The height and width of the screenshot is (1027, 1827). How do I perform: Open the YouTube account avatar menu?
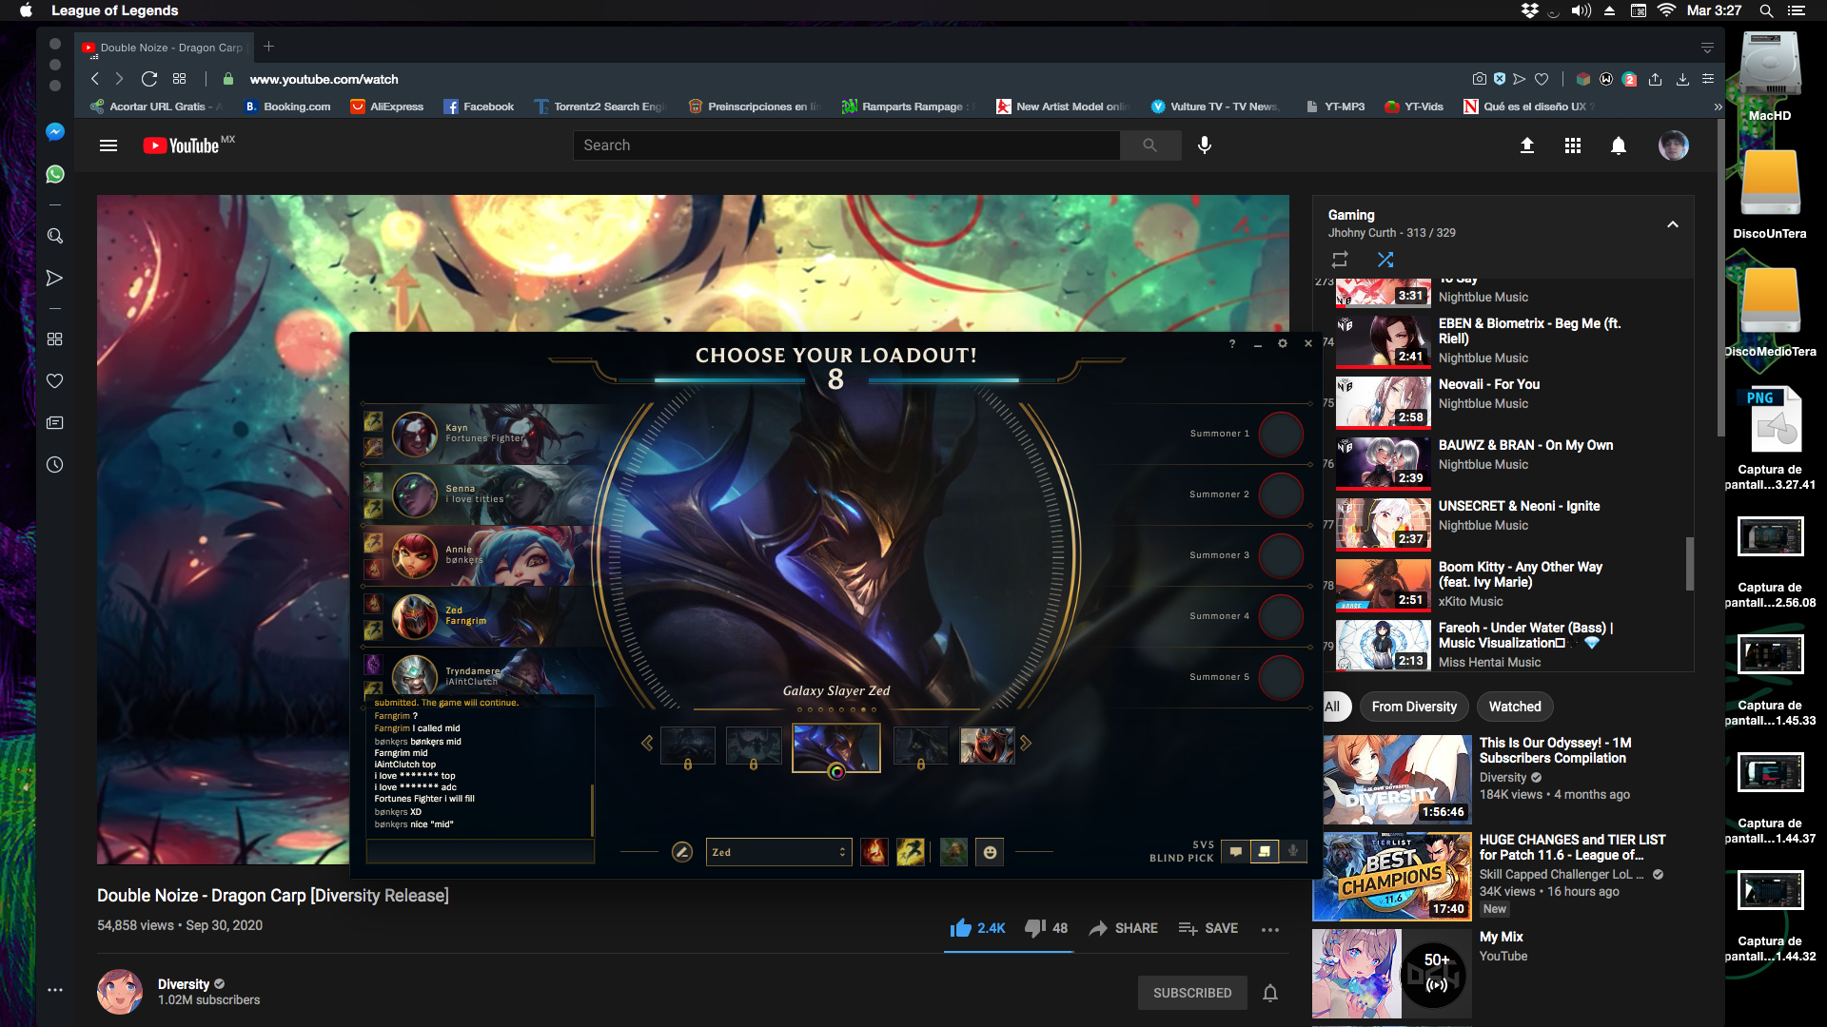point(1674,145)
